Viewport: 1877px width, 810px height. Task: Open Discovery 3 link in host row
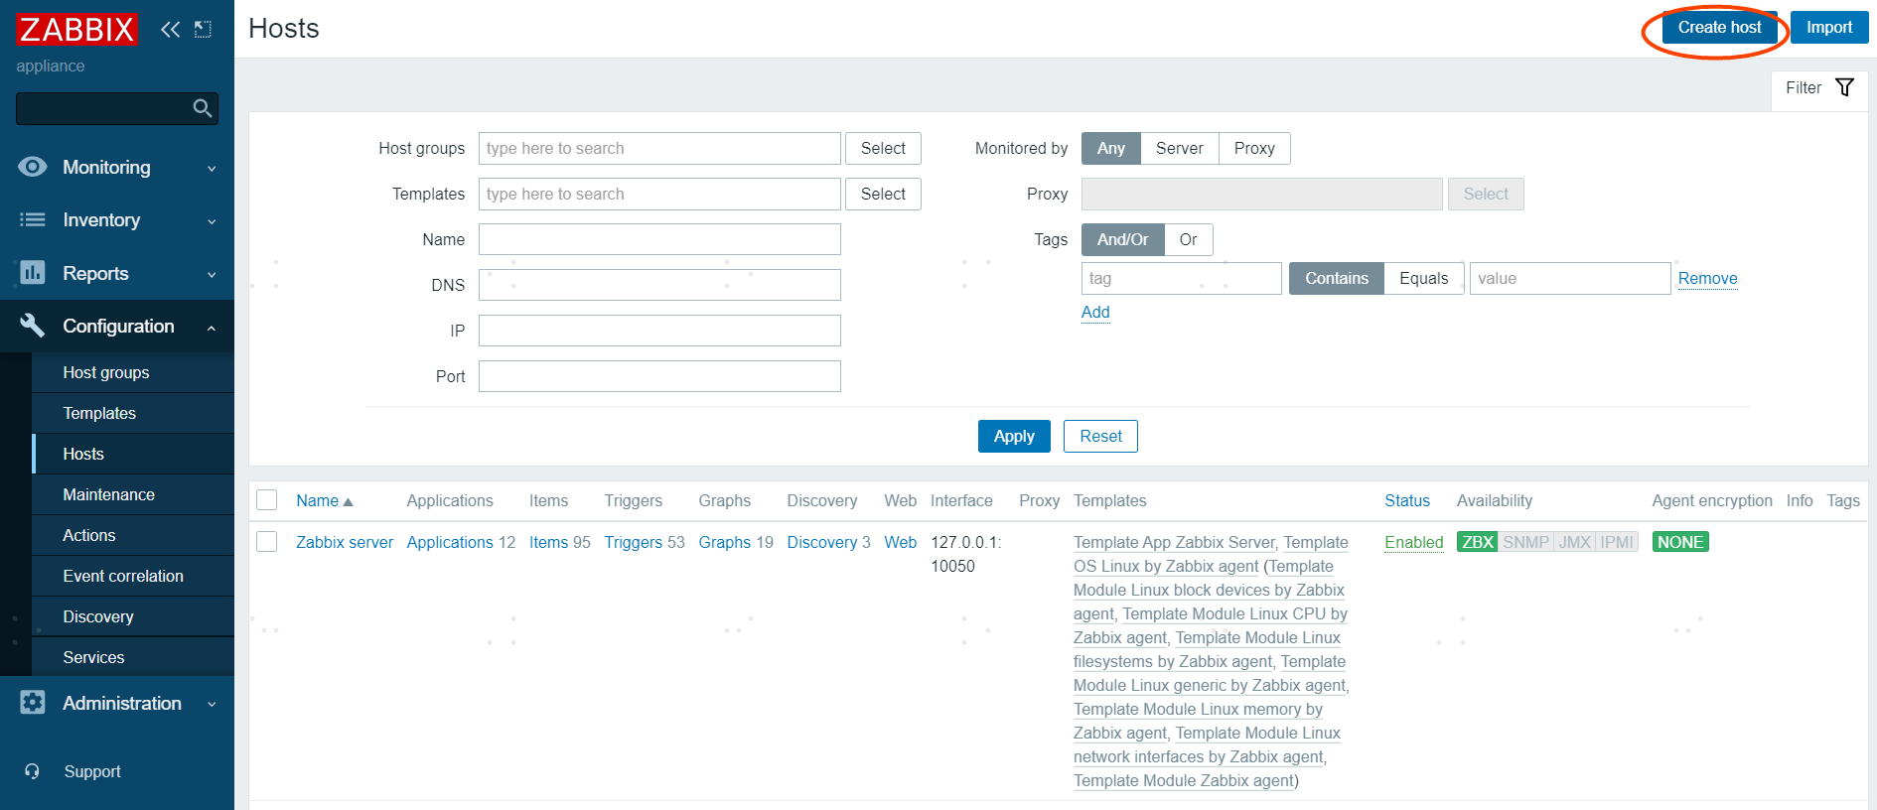(x=822, y=542)
